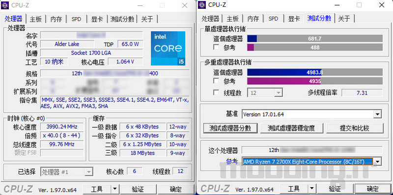Open the SPD tab in left window
The height and width of the screenshot is (195, 393).
pos(77,19)
